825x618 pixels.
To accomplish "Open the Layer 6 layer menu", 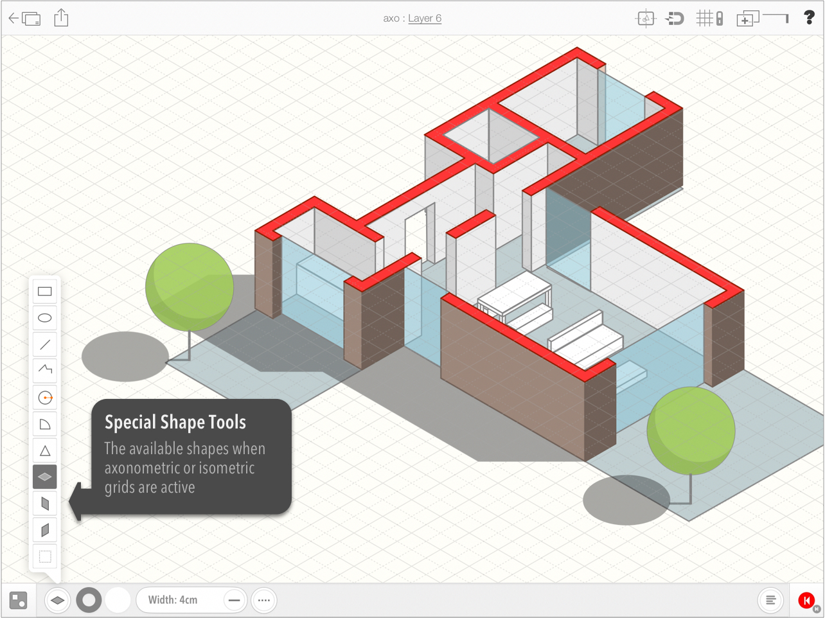I will (425, 19).
